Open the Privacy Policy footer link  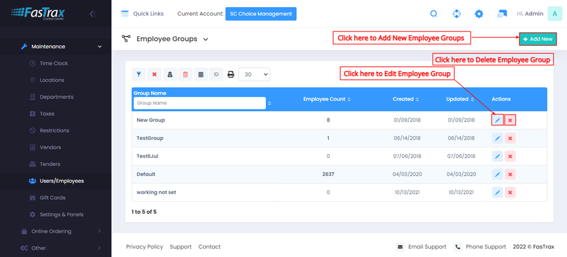[144, 247]
